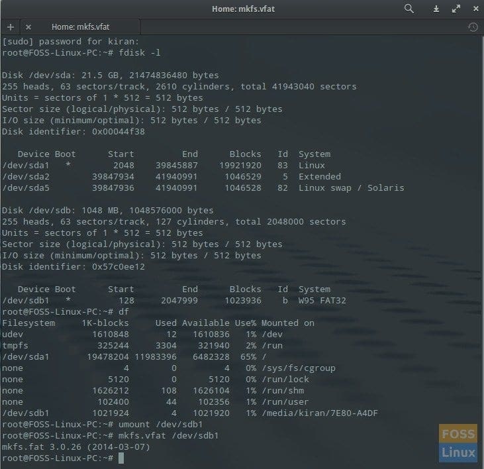Click the 'umount /dev/sdb1' command line
The image size is (484, 469).
click(x=102, y=425)
